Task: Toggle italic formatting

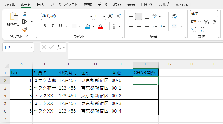Action: point(52,26)
